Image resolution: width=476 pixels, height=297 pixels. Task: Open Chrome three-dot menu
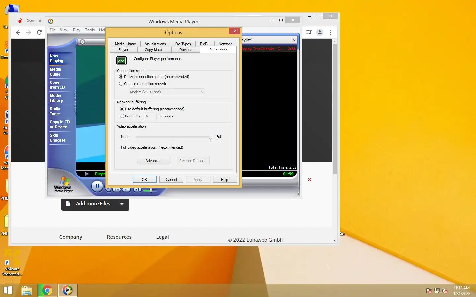tap(330, 32)
